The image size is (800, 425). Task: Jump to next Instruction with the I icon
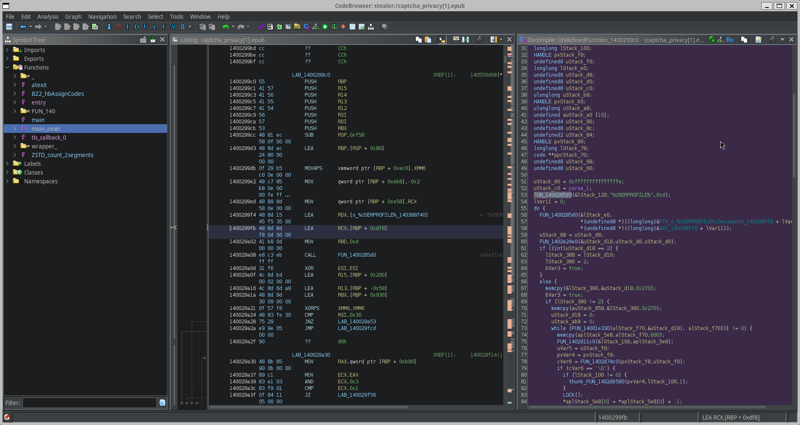(x=127, y=27)
